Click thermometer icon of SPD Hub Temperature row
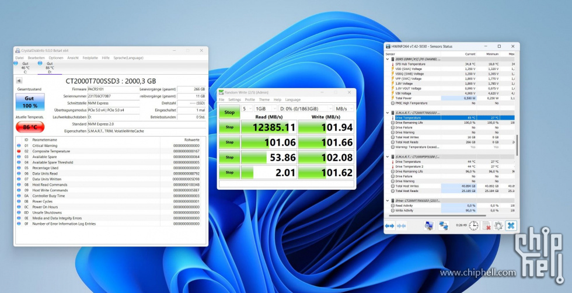This screenshot has width=572, height=293. pos(393,64)
